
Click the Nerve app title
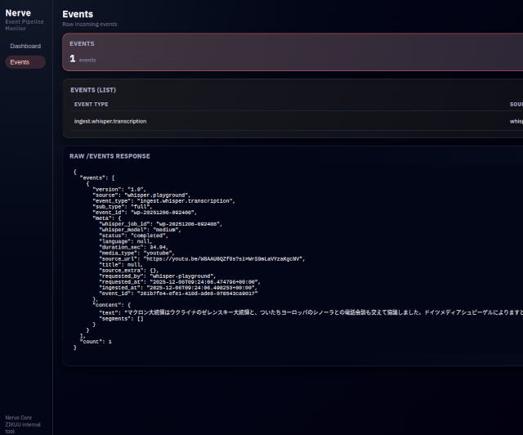point(18,12)
